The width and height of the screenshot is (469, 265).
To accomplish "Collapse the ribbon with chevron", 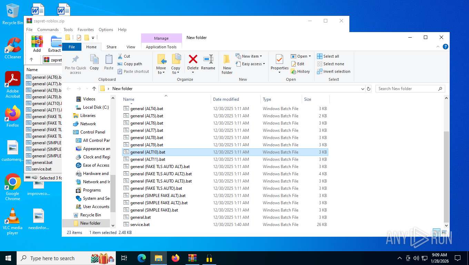I will (x=438, y=47).
